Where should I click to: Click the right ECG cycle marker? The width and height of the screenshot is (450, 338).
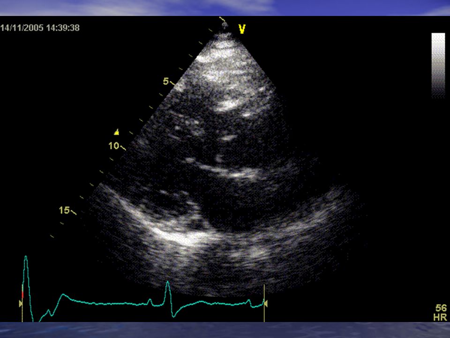pyautogui.click(x=266, y=303)
